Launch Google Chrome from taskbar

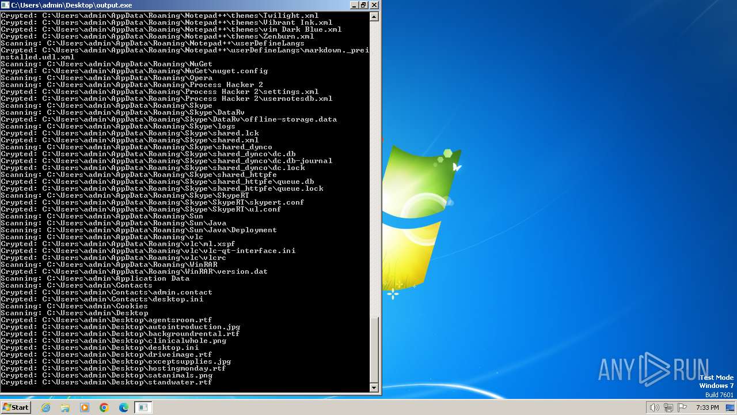coord(104,408)
